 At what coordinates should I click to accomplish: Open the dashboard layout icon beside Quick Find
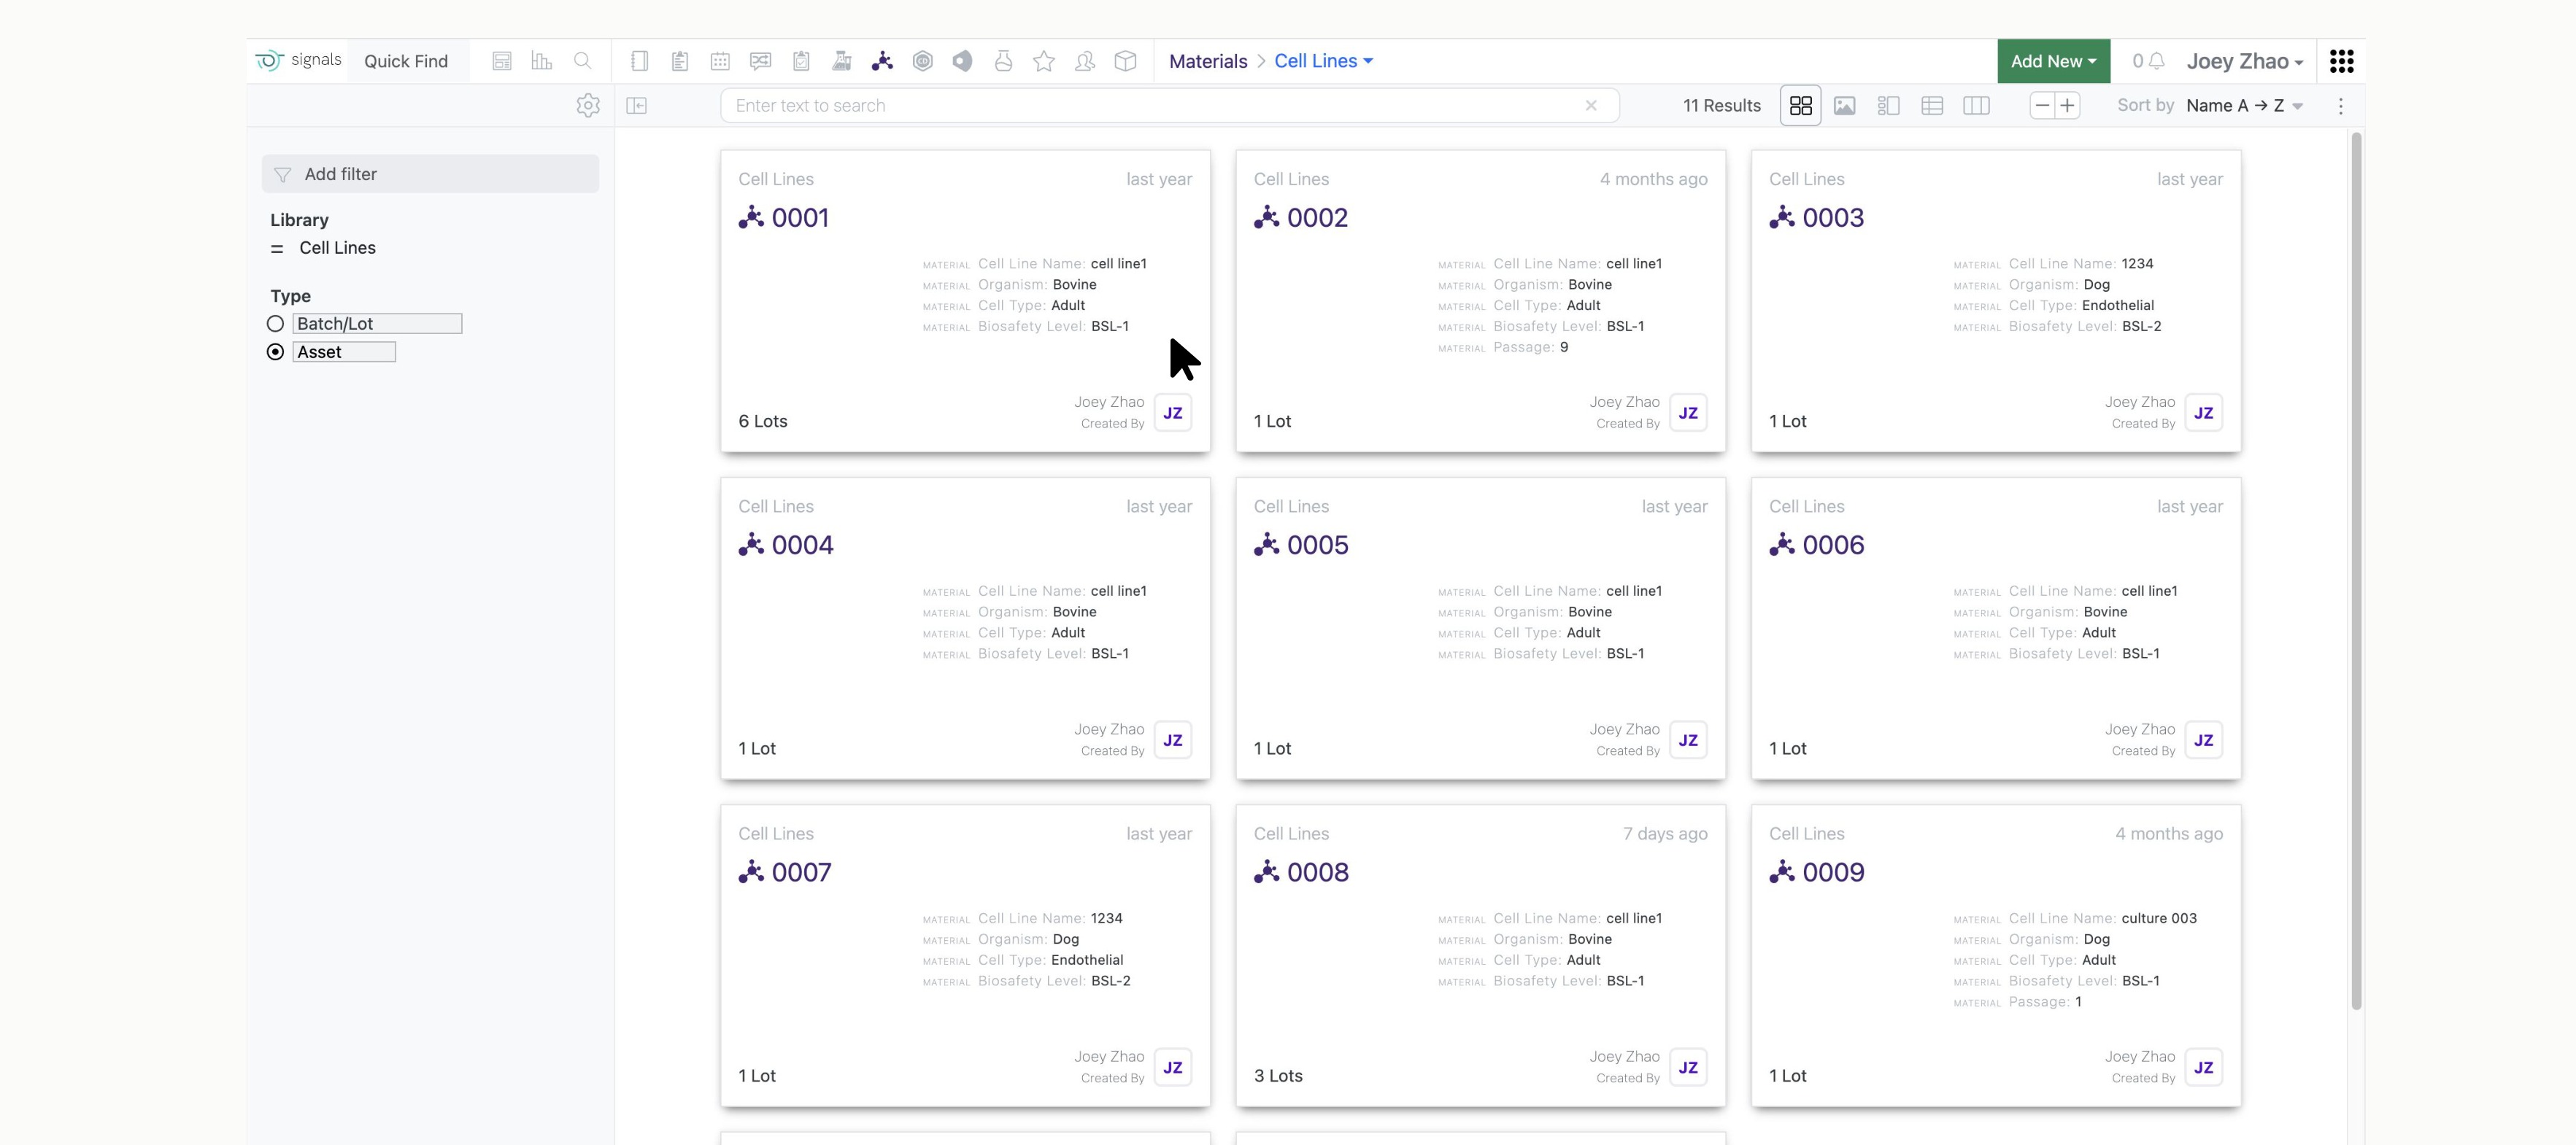502,61
